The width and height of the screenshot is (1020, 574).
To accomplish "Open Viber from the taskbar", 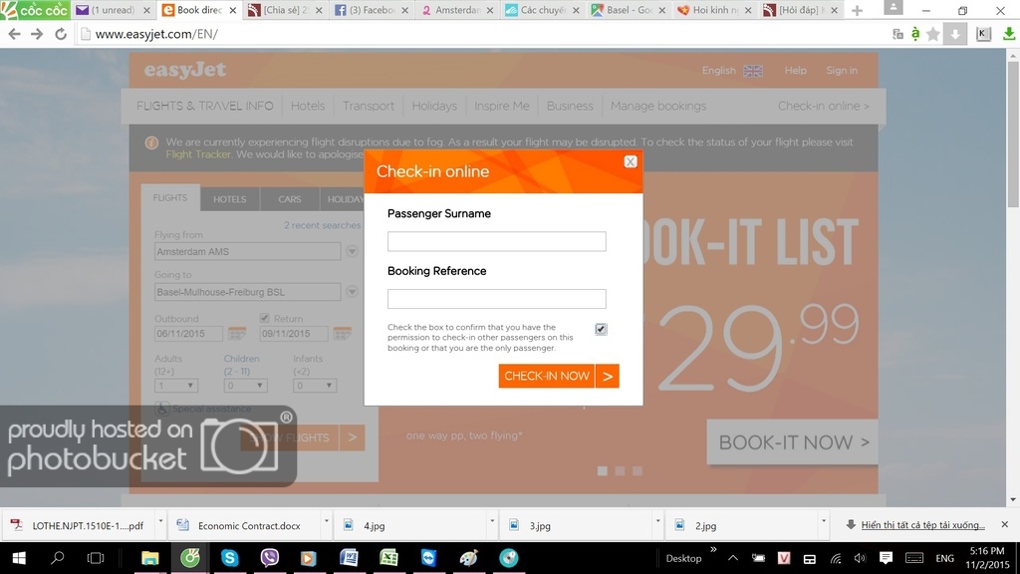I will (x=269, y=558).
